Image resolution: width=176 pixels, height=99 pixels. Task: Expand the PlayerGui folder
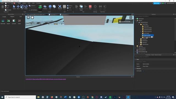click(139, 43)
